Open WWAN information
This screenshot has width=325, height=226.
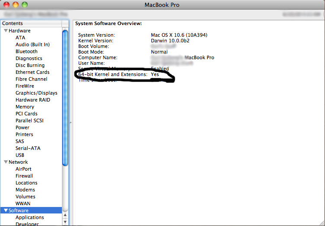coord(23,204)
